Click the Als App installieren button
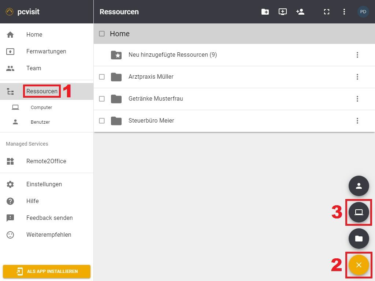 coord(47,271)
